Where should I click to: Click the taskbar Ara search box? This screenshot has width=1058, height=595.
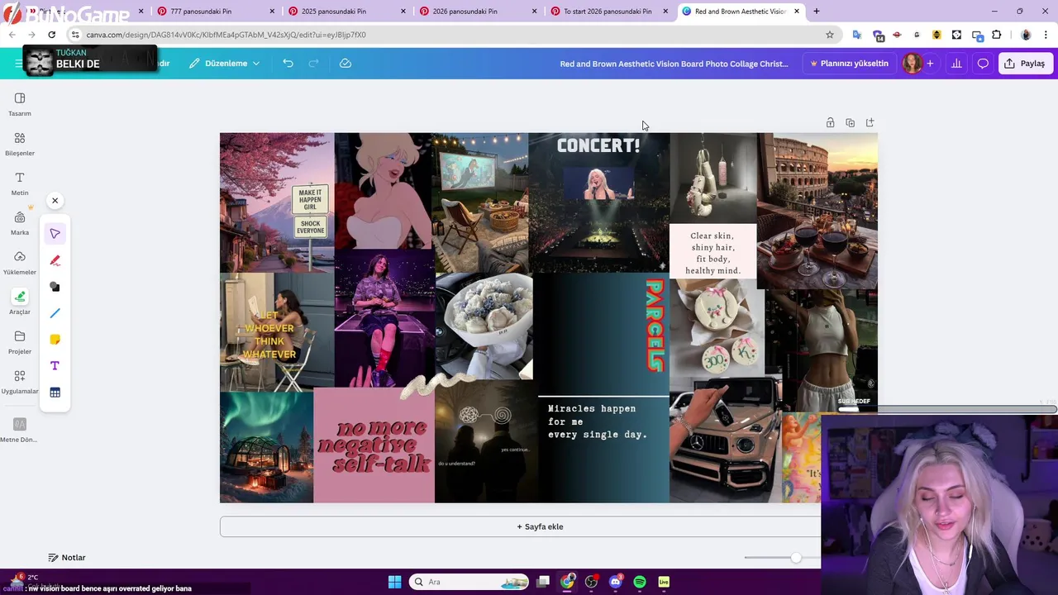(469, 582)
